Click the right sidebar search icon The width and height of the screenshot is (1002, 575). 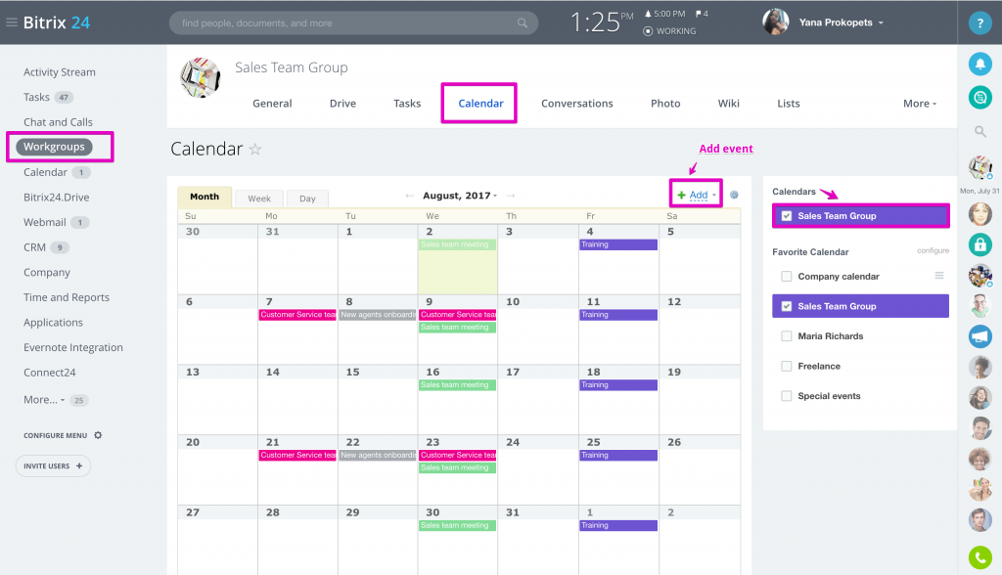point(979,132)
